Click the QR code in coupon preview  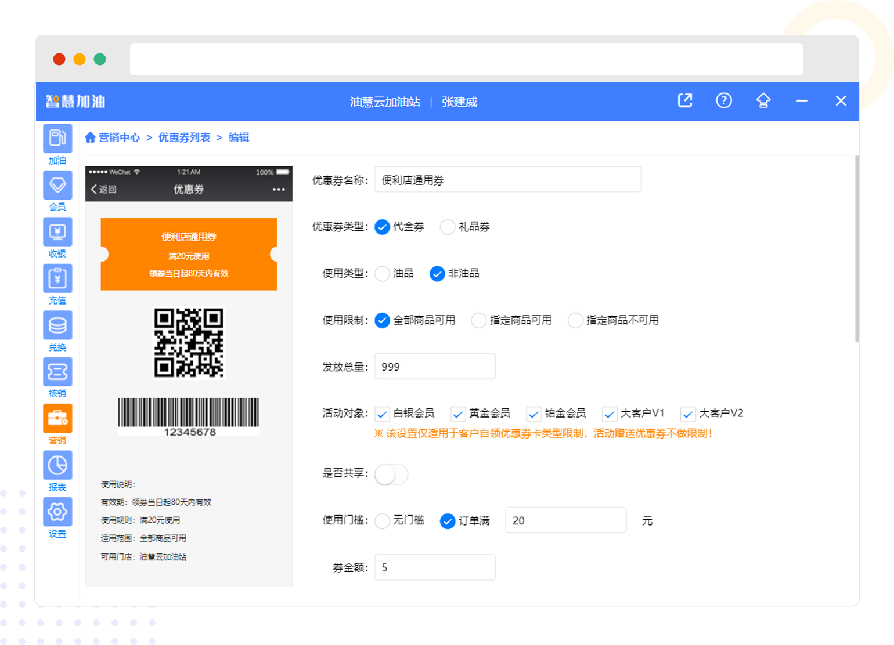point(189,342)
